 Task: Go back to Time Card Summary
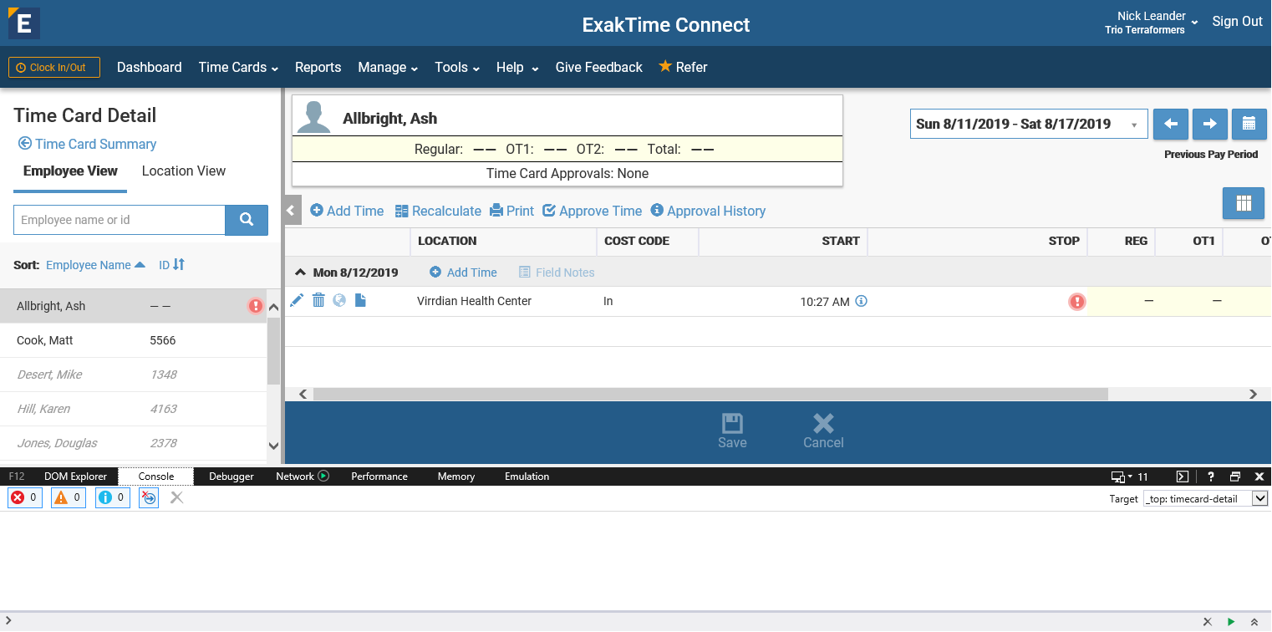[x=88, y=144]
